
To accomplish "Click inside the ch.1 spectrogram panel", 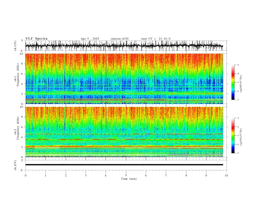I will coord(124,79).
